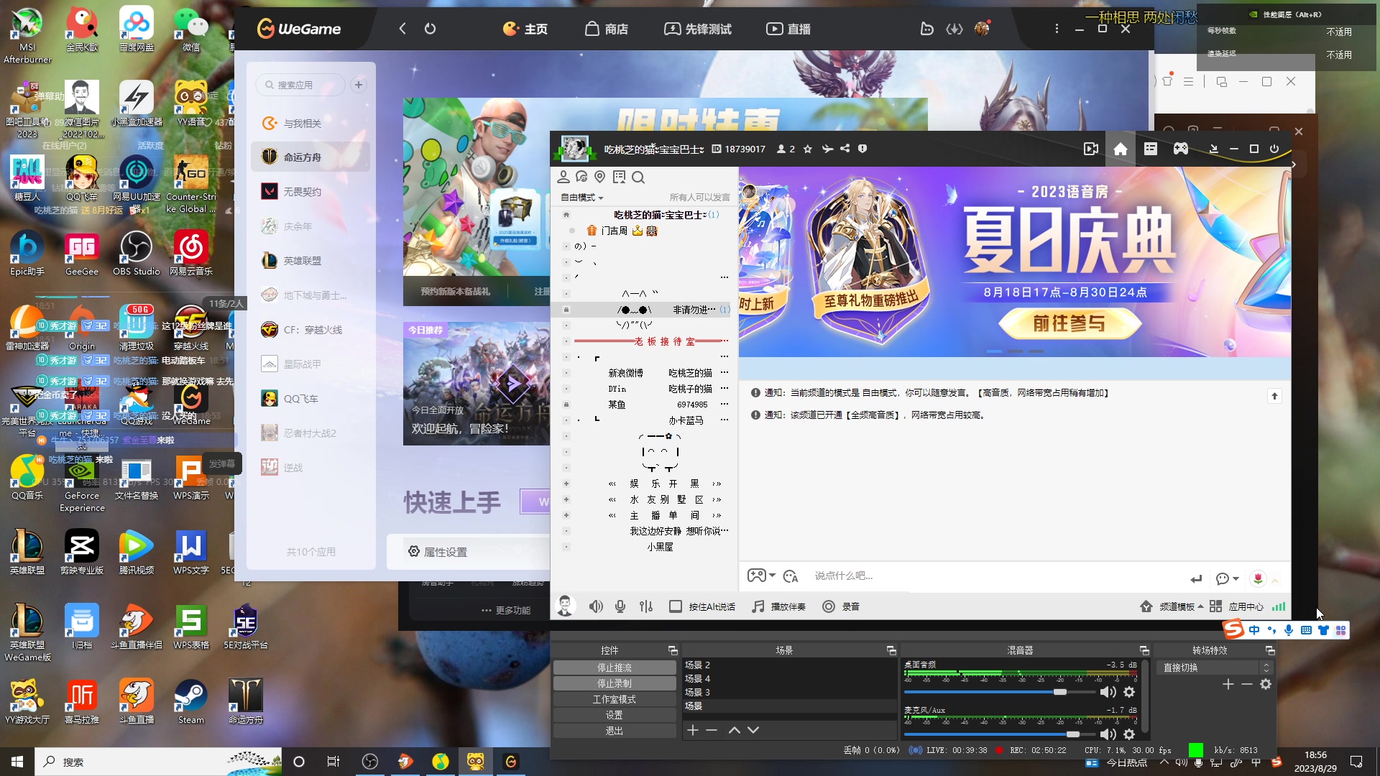Screen dimensions: 1380x776
Task: Open the YY game controller icon in title bar
Action: click(1180, 149)
